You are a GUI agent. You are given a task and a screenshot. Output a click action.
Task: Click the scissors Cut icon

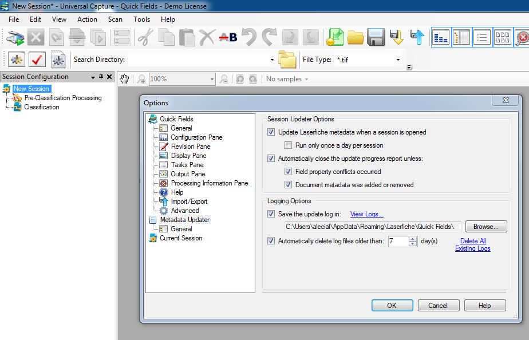146,37
